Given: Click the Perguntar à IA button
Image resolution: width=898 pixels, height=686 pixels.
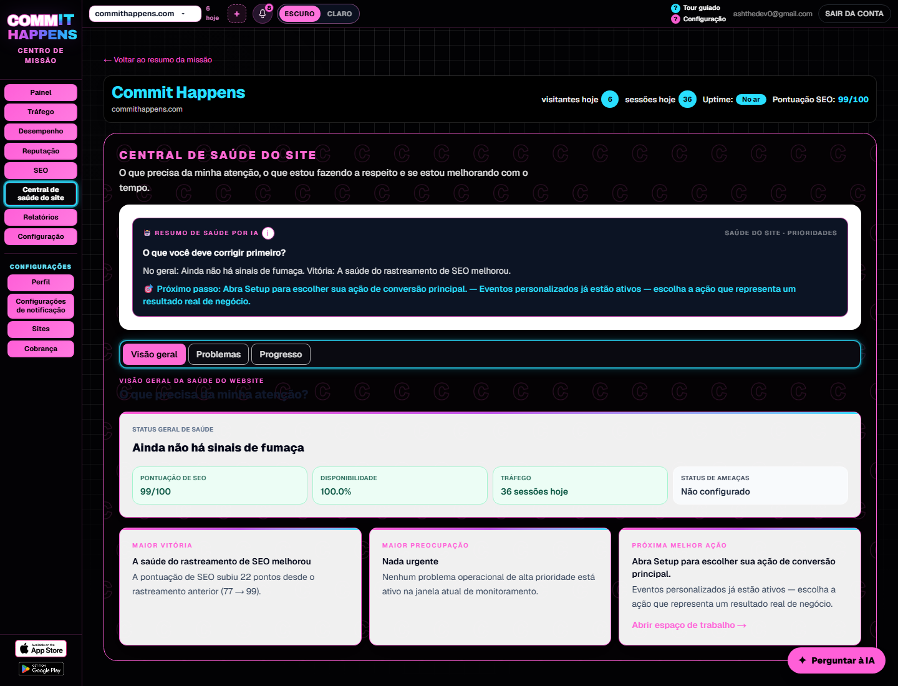Looking at the screenshot, I should click(x=836, y=660).
